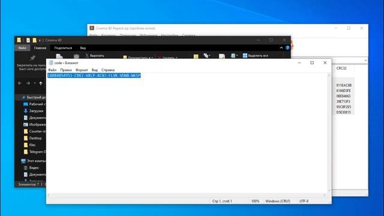This screenshot has width=384, height=216.
Task: Click the folder icon in Explorer title bar
Action: (19, 40)
